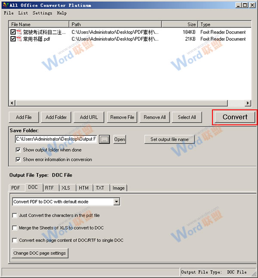This screenshot has height=278, width=258.
Task: Open the save folder with Open button
Action: [x=120, y=139]
